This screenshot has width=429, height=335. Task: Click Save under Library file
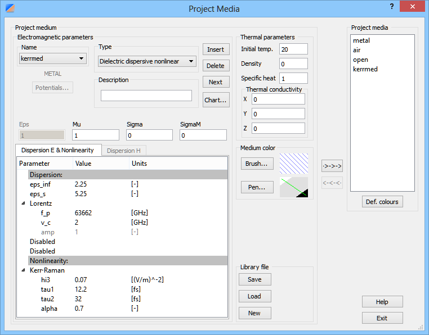point(254,279)
